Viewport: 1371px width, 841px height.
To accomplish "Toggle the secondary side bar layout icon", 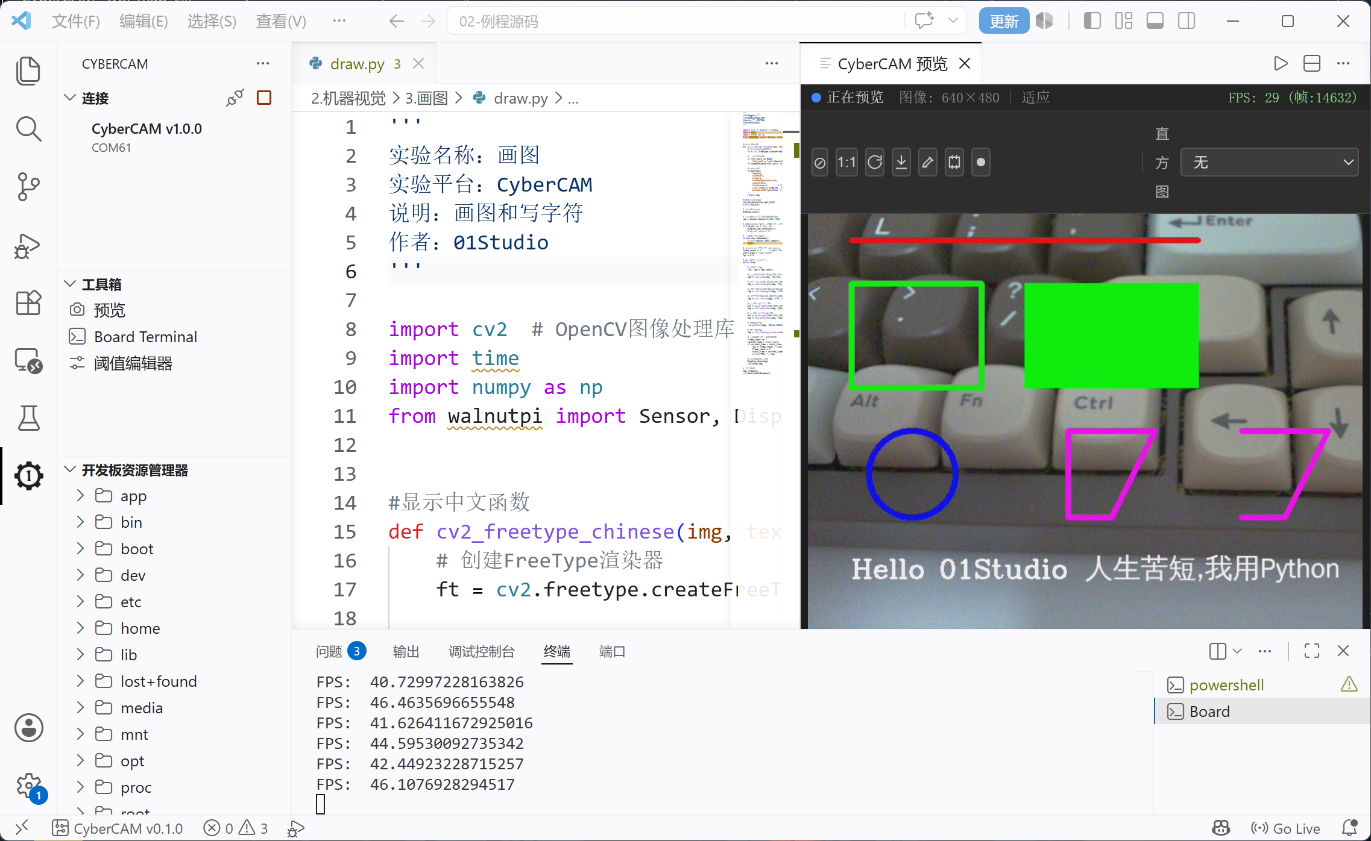I will [x=1187, y=21].
